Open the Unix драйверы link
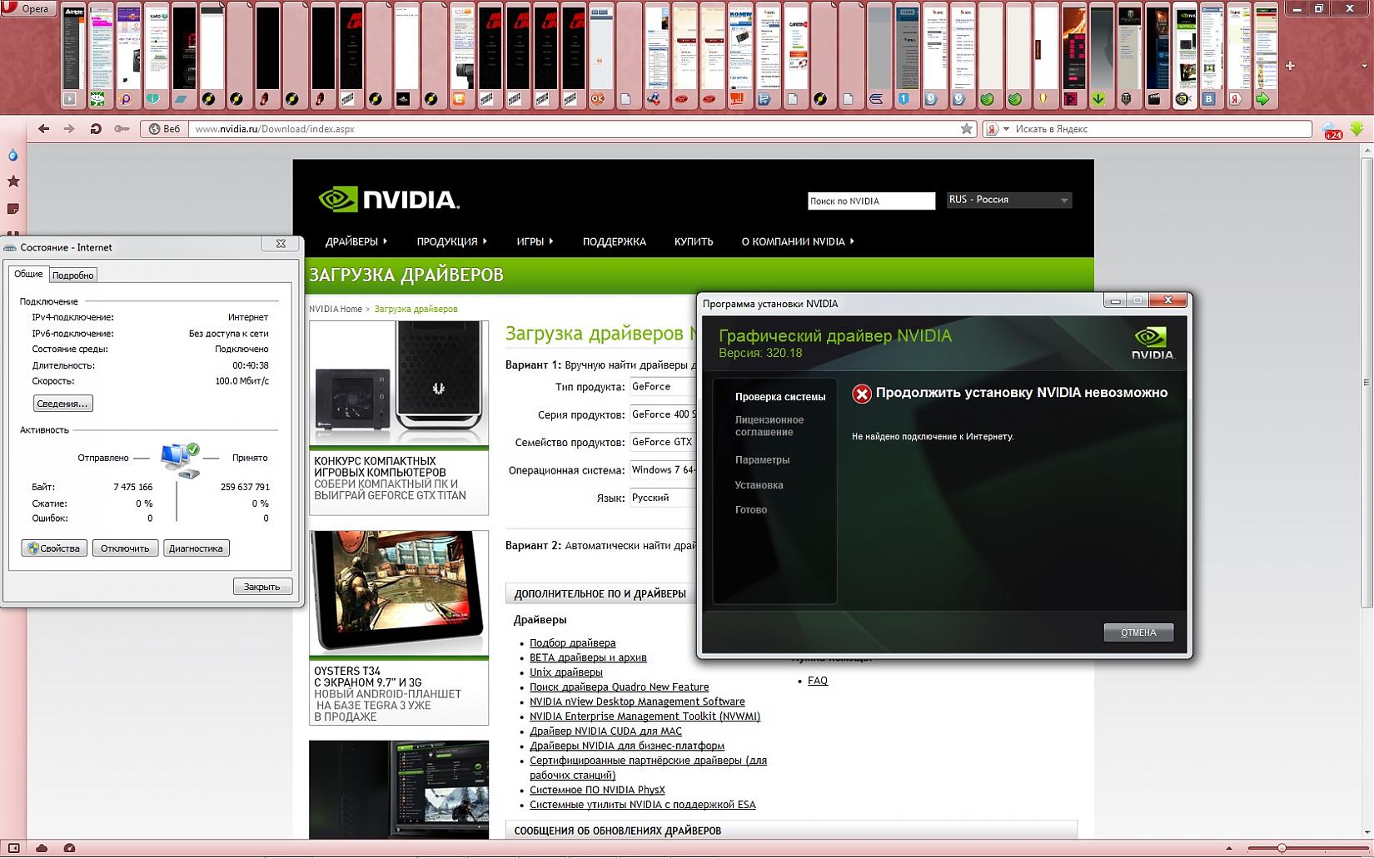The image size is (1374, 858). [566, 672]
